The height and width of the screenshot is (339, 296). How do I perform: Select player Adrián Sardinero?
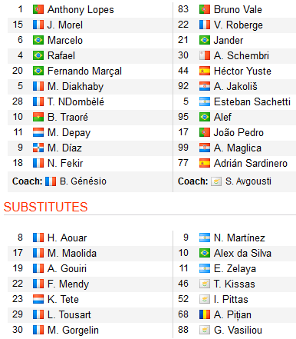[x=251, y=163]
